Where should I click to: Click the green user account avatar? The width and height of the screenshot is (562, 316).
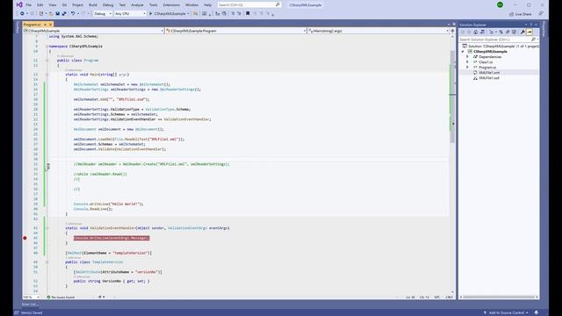(500, 4)
